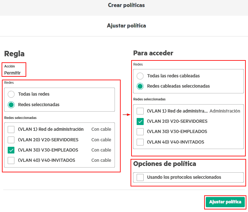Viewport: 248px width, 212px height.
Task: Click the green 'Ajustar política' button
Action: point(225,202)
